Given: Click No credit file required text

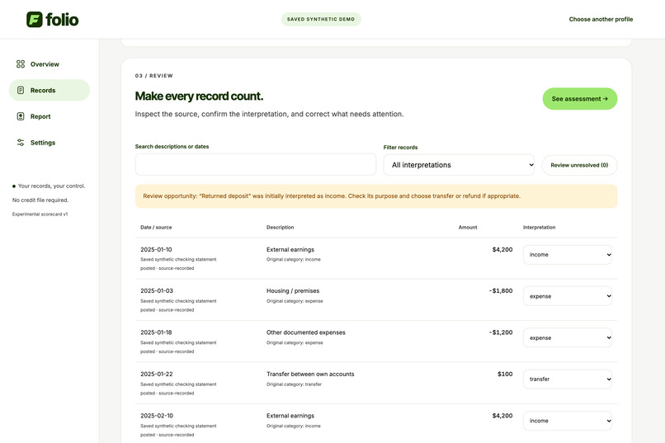Looking at the screenshot, I should 40,200.
